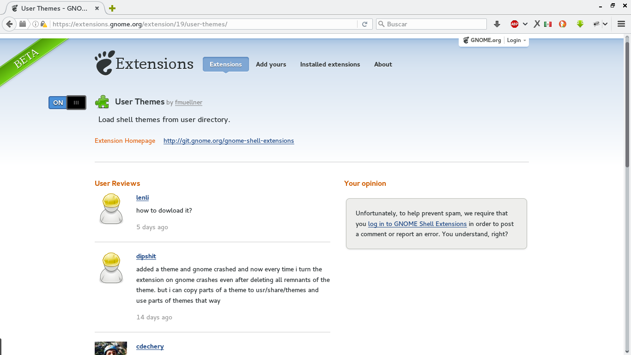
Task: Click the page vertical scrollbar thumb
Action: (x=627, y=104)
